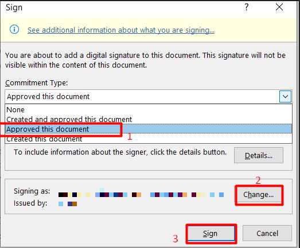300x248 pixels.
Task: Click the blurred 'Issued by' issuer value
Action: coord(68,204)
